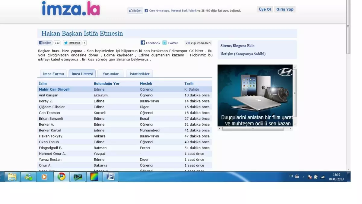Viewport: 362px width, 204px height.
Task: Click the network signal tray icon
Action: pyautogui.click(x=322, y=177)
